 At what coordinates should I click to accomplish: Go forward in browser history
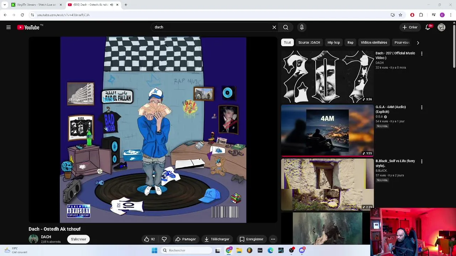coord(14,15)
